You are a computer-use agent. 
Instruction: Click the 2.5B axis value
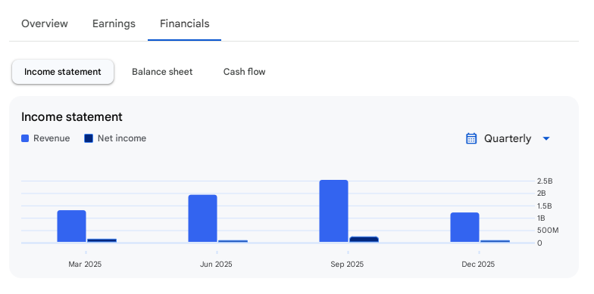545,181
